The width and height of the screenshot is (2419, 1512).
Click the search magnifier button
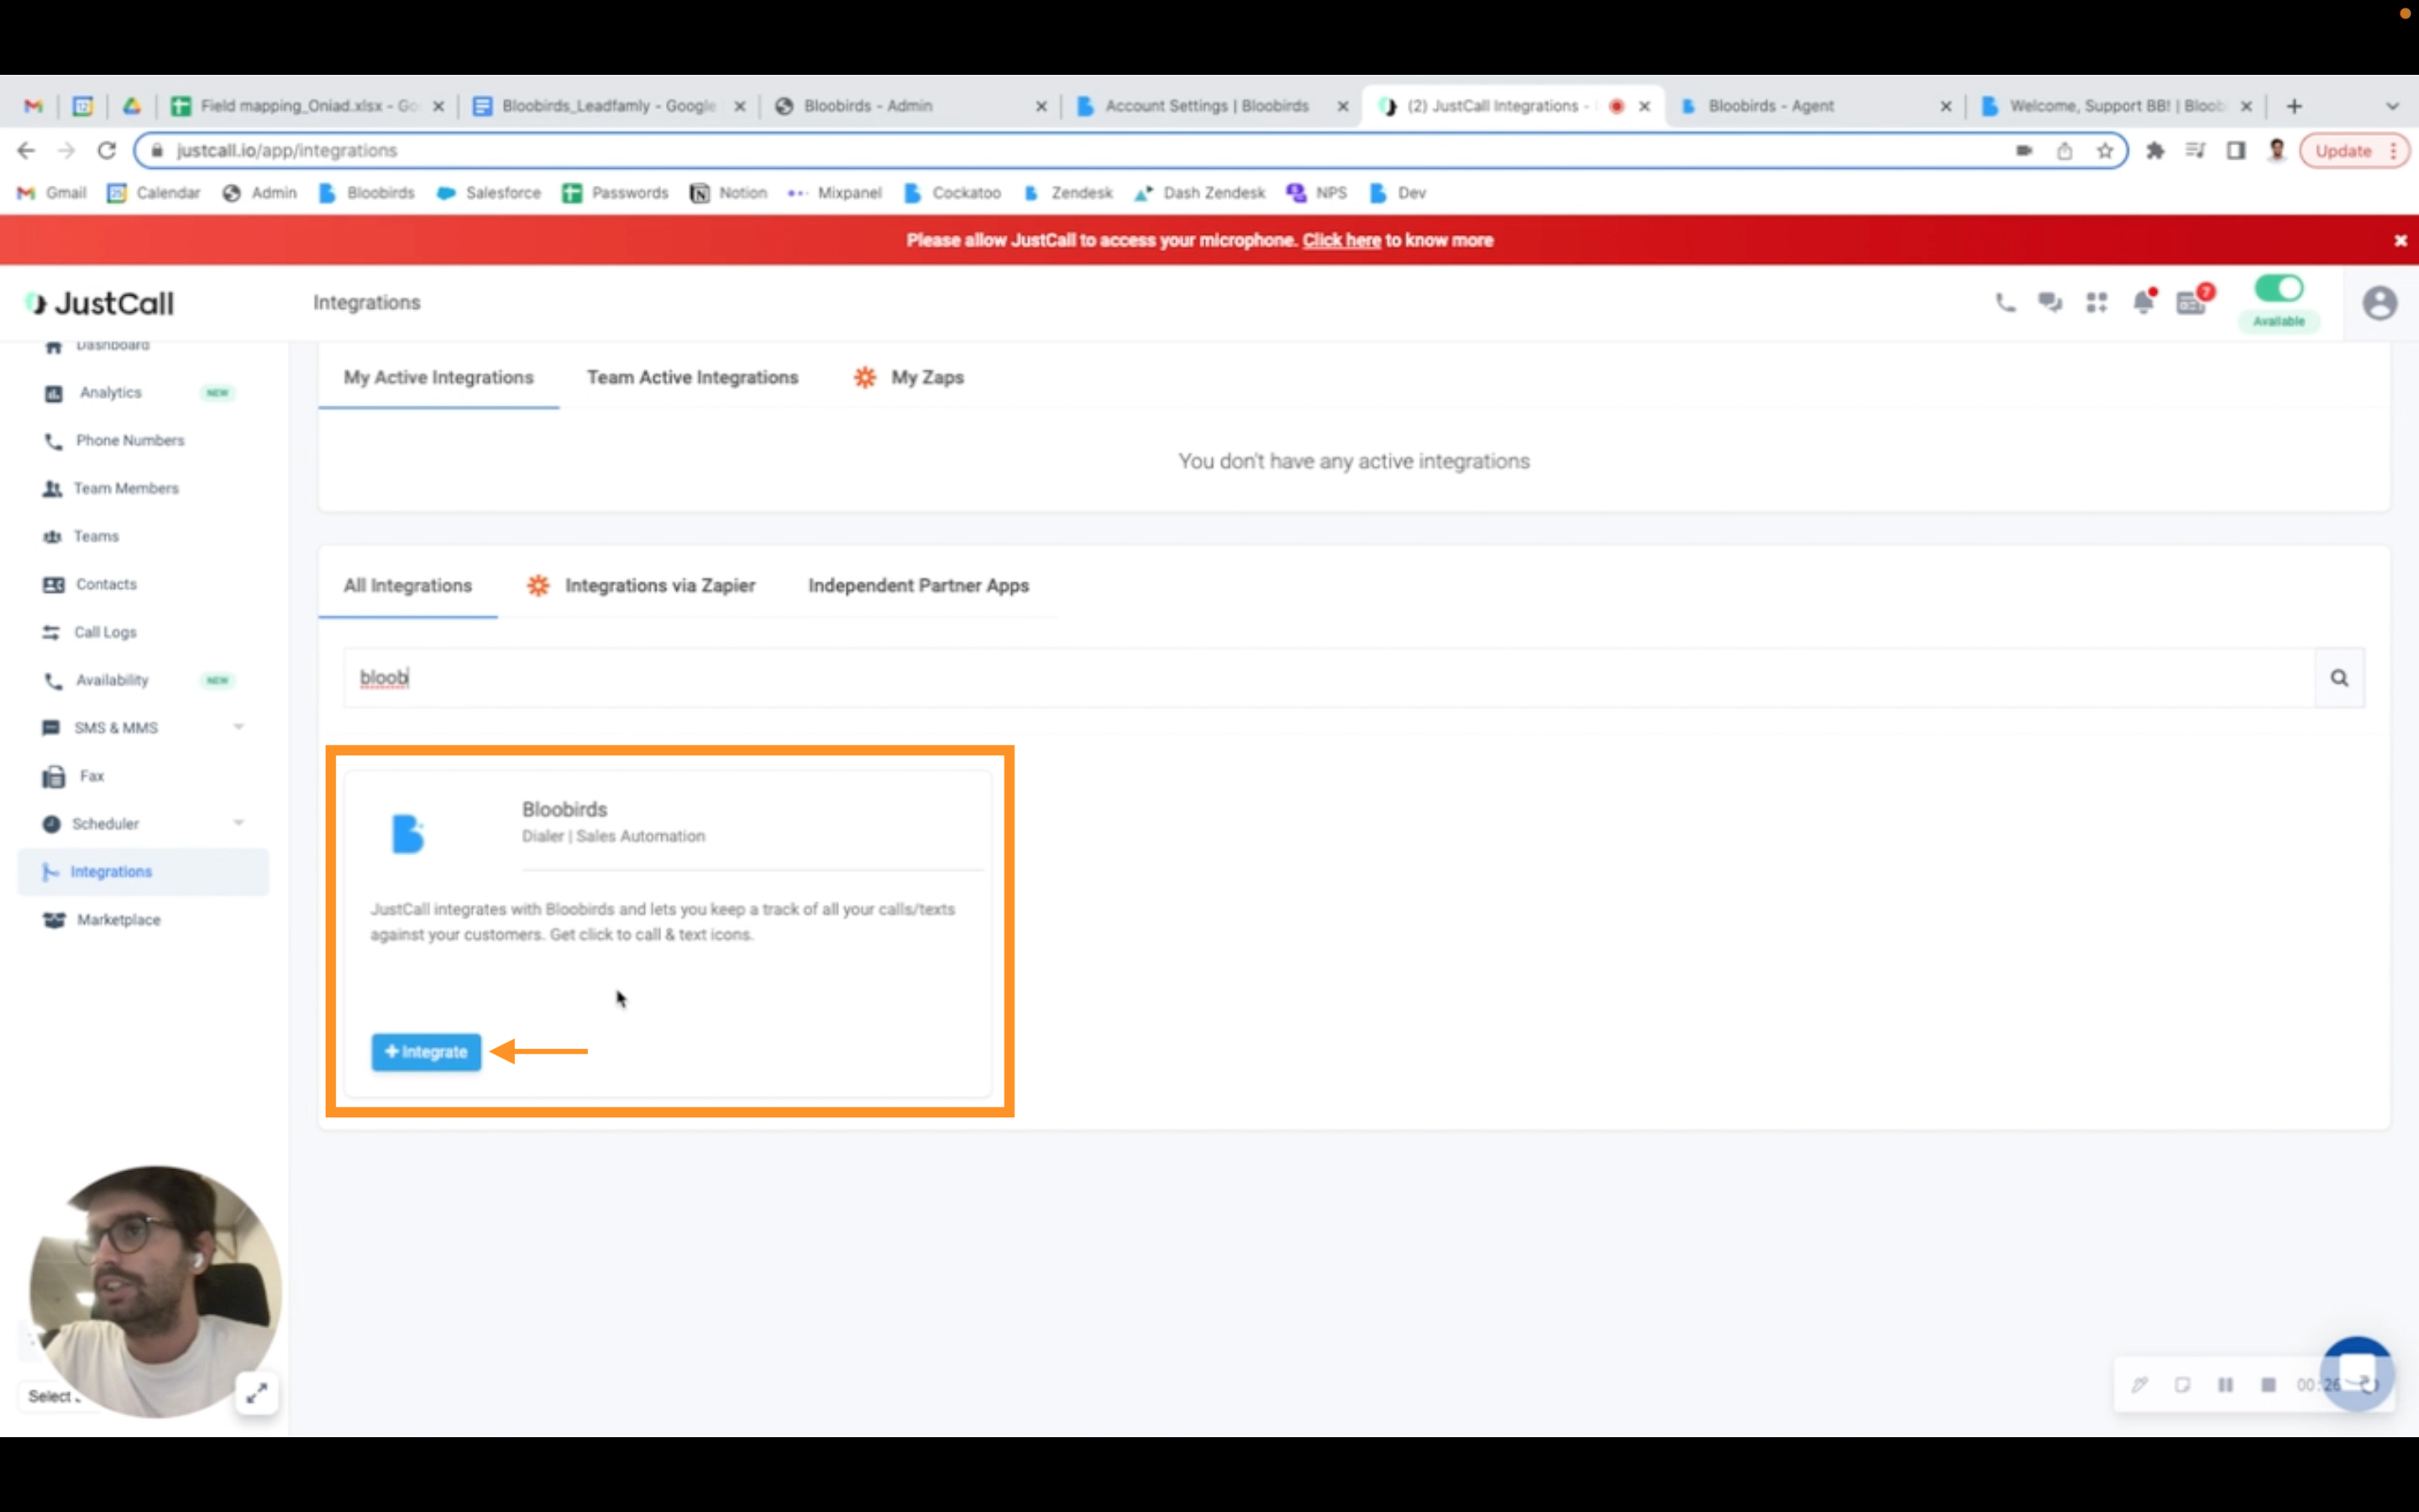pyautogui.click(x=2339, y=678)
